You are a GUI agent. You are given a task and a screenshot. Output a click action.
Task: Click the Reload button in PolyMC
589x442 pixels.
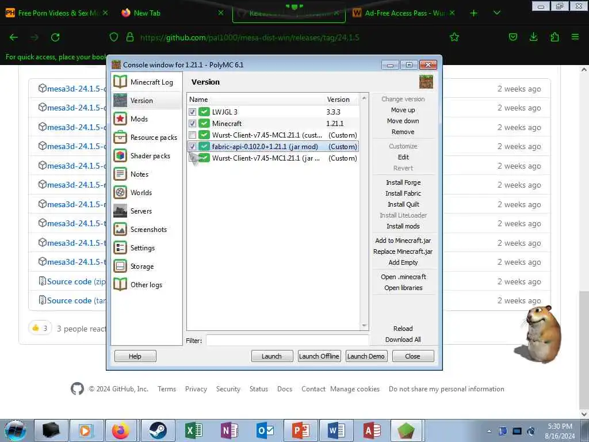pyautogui.click(x=403, y=329)
